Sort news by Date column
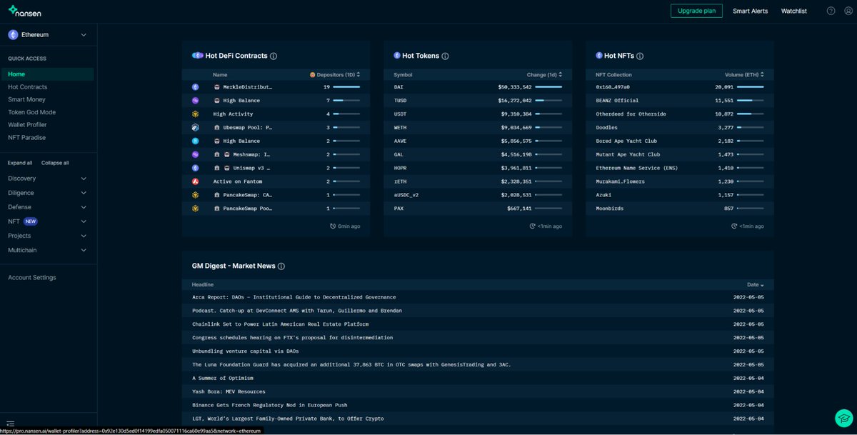The width and height of the screenshot is (857, 435). click(x=755, y=284)
